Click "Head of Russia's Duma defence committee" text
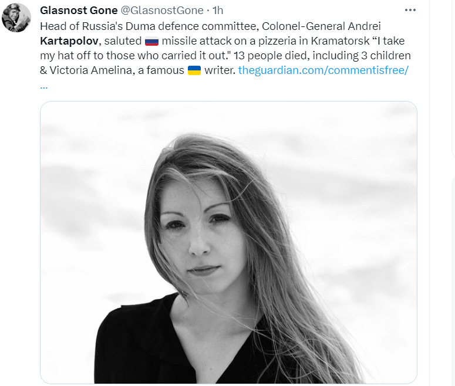Viewport: 455px width, 386px height. pyautogui.click(x=149, y=26)
